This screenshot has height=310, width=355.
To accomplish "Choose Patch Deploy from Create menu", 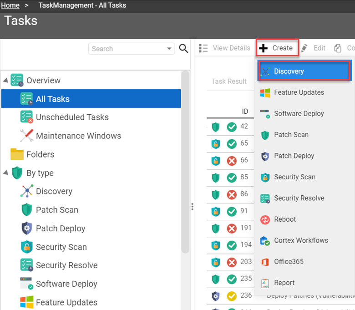I will tap(304, 156).
